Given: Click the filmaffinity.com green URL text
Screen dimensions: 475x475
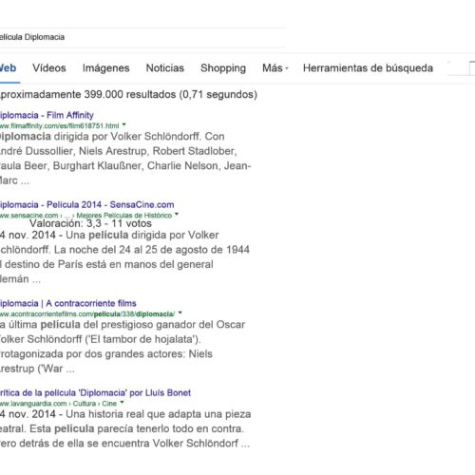Looking at the screenshot, I should (x=59, y=125).
